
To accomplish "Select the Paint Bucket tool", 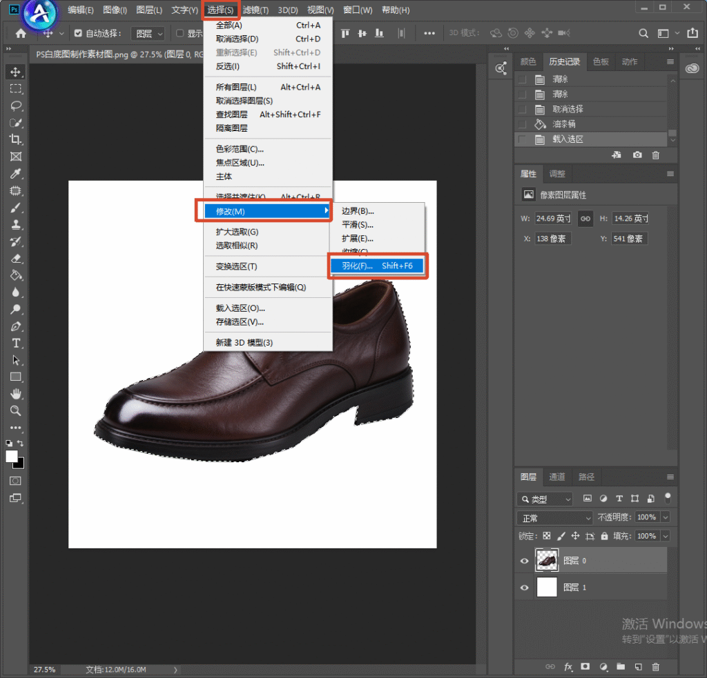I will [x=16, y=275].
